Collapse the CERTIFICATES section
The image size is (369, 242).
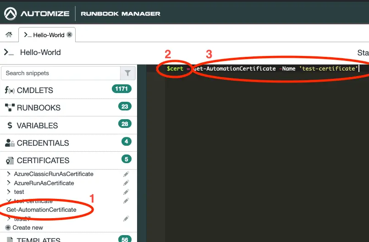68,160
